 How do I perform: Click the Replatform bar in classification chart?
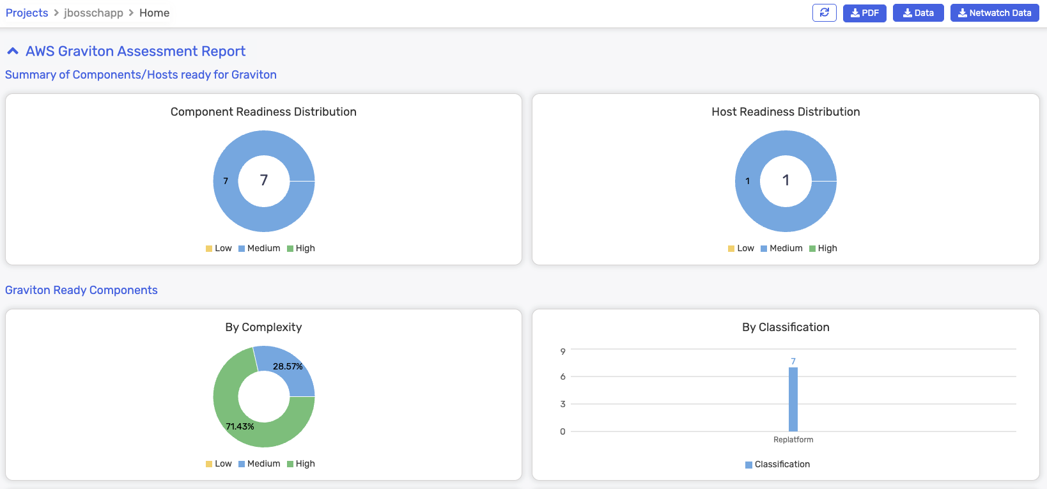point(793,400)
